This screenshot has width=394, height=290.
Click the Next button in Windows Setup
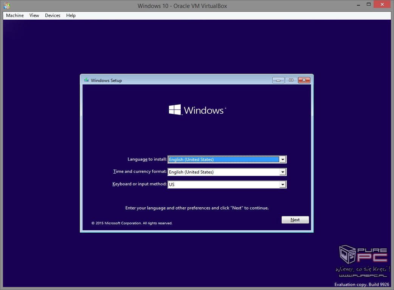point(295,220)
